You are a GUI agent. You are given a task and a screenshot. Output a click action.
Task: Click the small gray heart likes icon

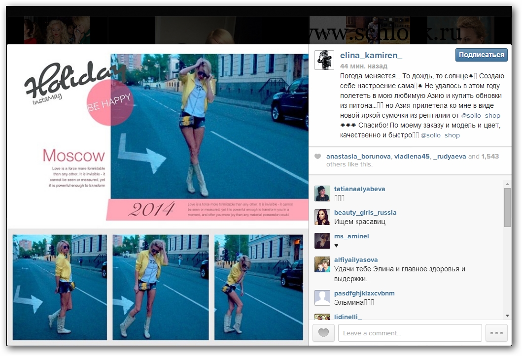(318, 157)
